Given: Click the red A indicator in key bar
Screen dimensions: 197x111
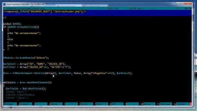Looking at the screenshot, I should [191, 104].
